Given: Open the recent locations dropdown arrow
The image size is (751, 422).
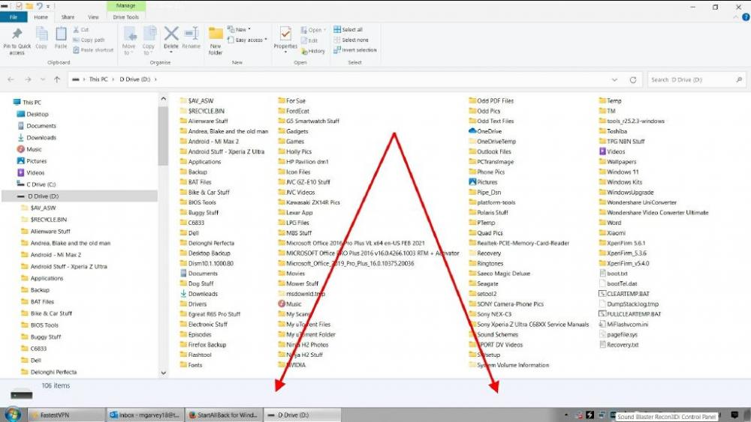Looking at the screenshot, I should pyautogui.click(x=43, y=79).
